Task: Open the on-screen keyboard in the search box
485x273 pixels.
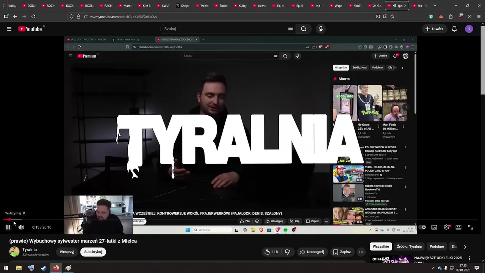Action: click(291, 29)
